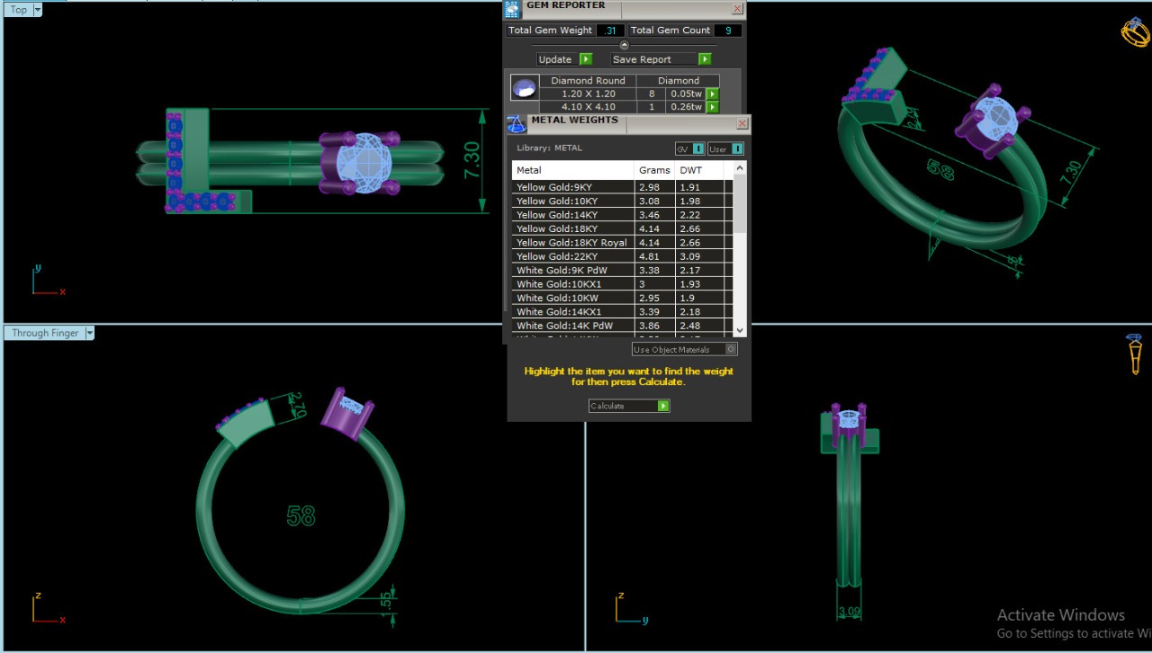Image resolution: width=1152 pixels, height=653 pixels.
Task: Click the Gem Reporter panel icon
Action: 512,10
